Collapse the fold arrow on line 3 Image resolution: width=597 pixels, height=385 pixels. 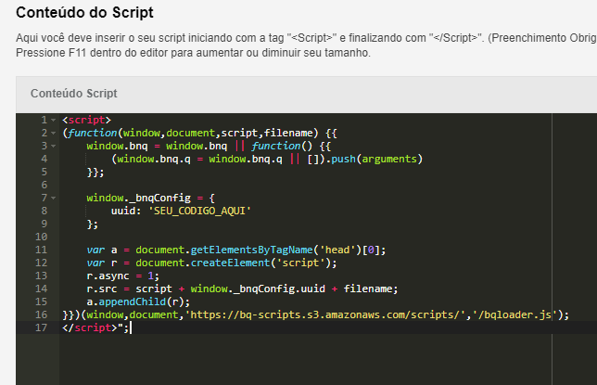(x=54, y=146)
